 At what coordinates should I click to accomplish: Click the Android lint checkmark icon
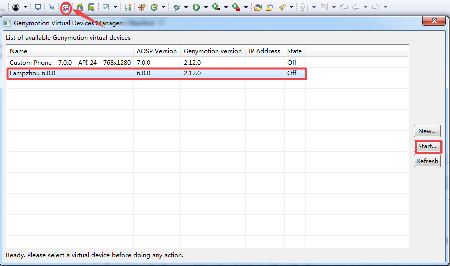[106, 7]
